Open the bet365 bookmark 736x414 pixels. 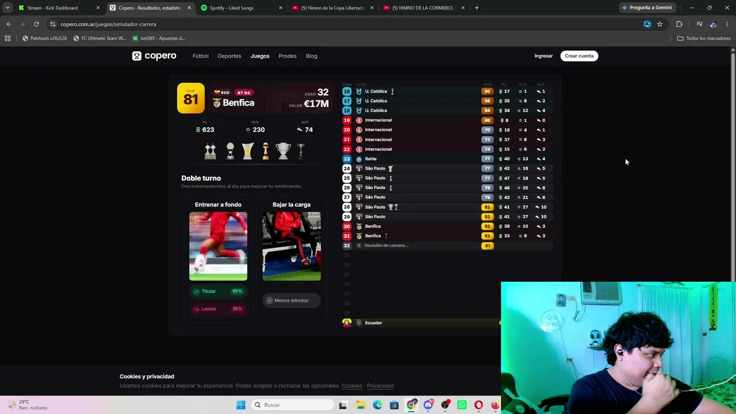click(x=158, y=39)
